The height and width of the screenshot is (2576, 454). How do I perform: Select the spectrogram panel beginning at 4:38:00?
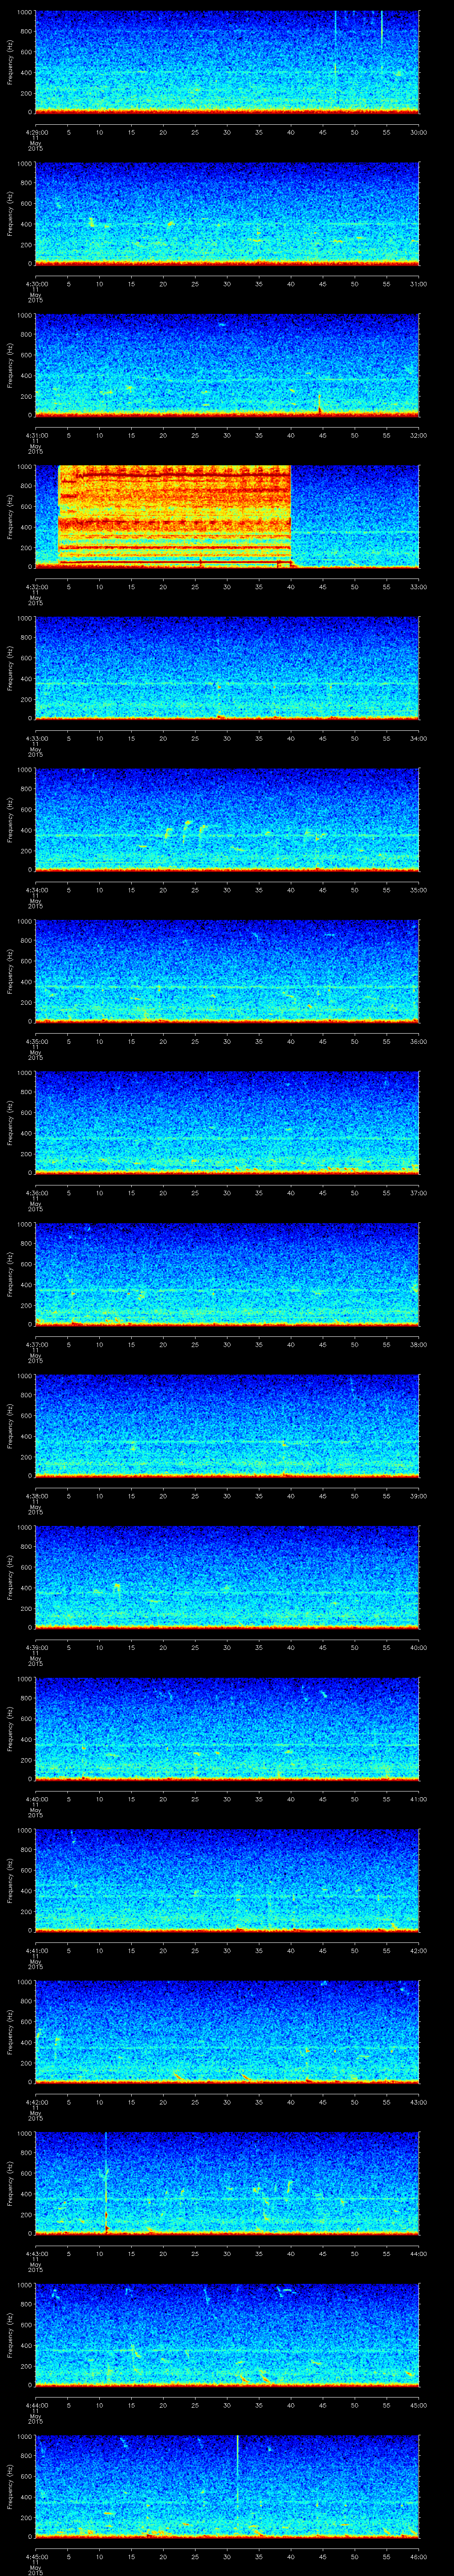pyautogui.click(x=227, y=1425)
